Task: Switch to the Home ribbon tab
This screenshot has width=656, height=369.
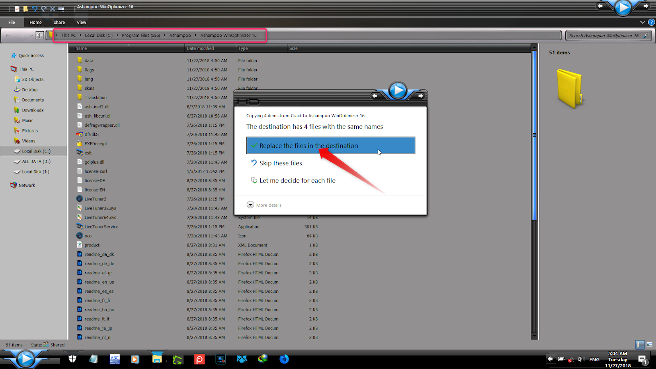Action: tap(36, 23)
